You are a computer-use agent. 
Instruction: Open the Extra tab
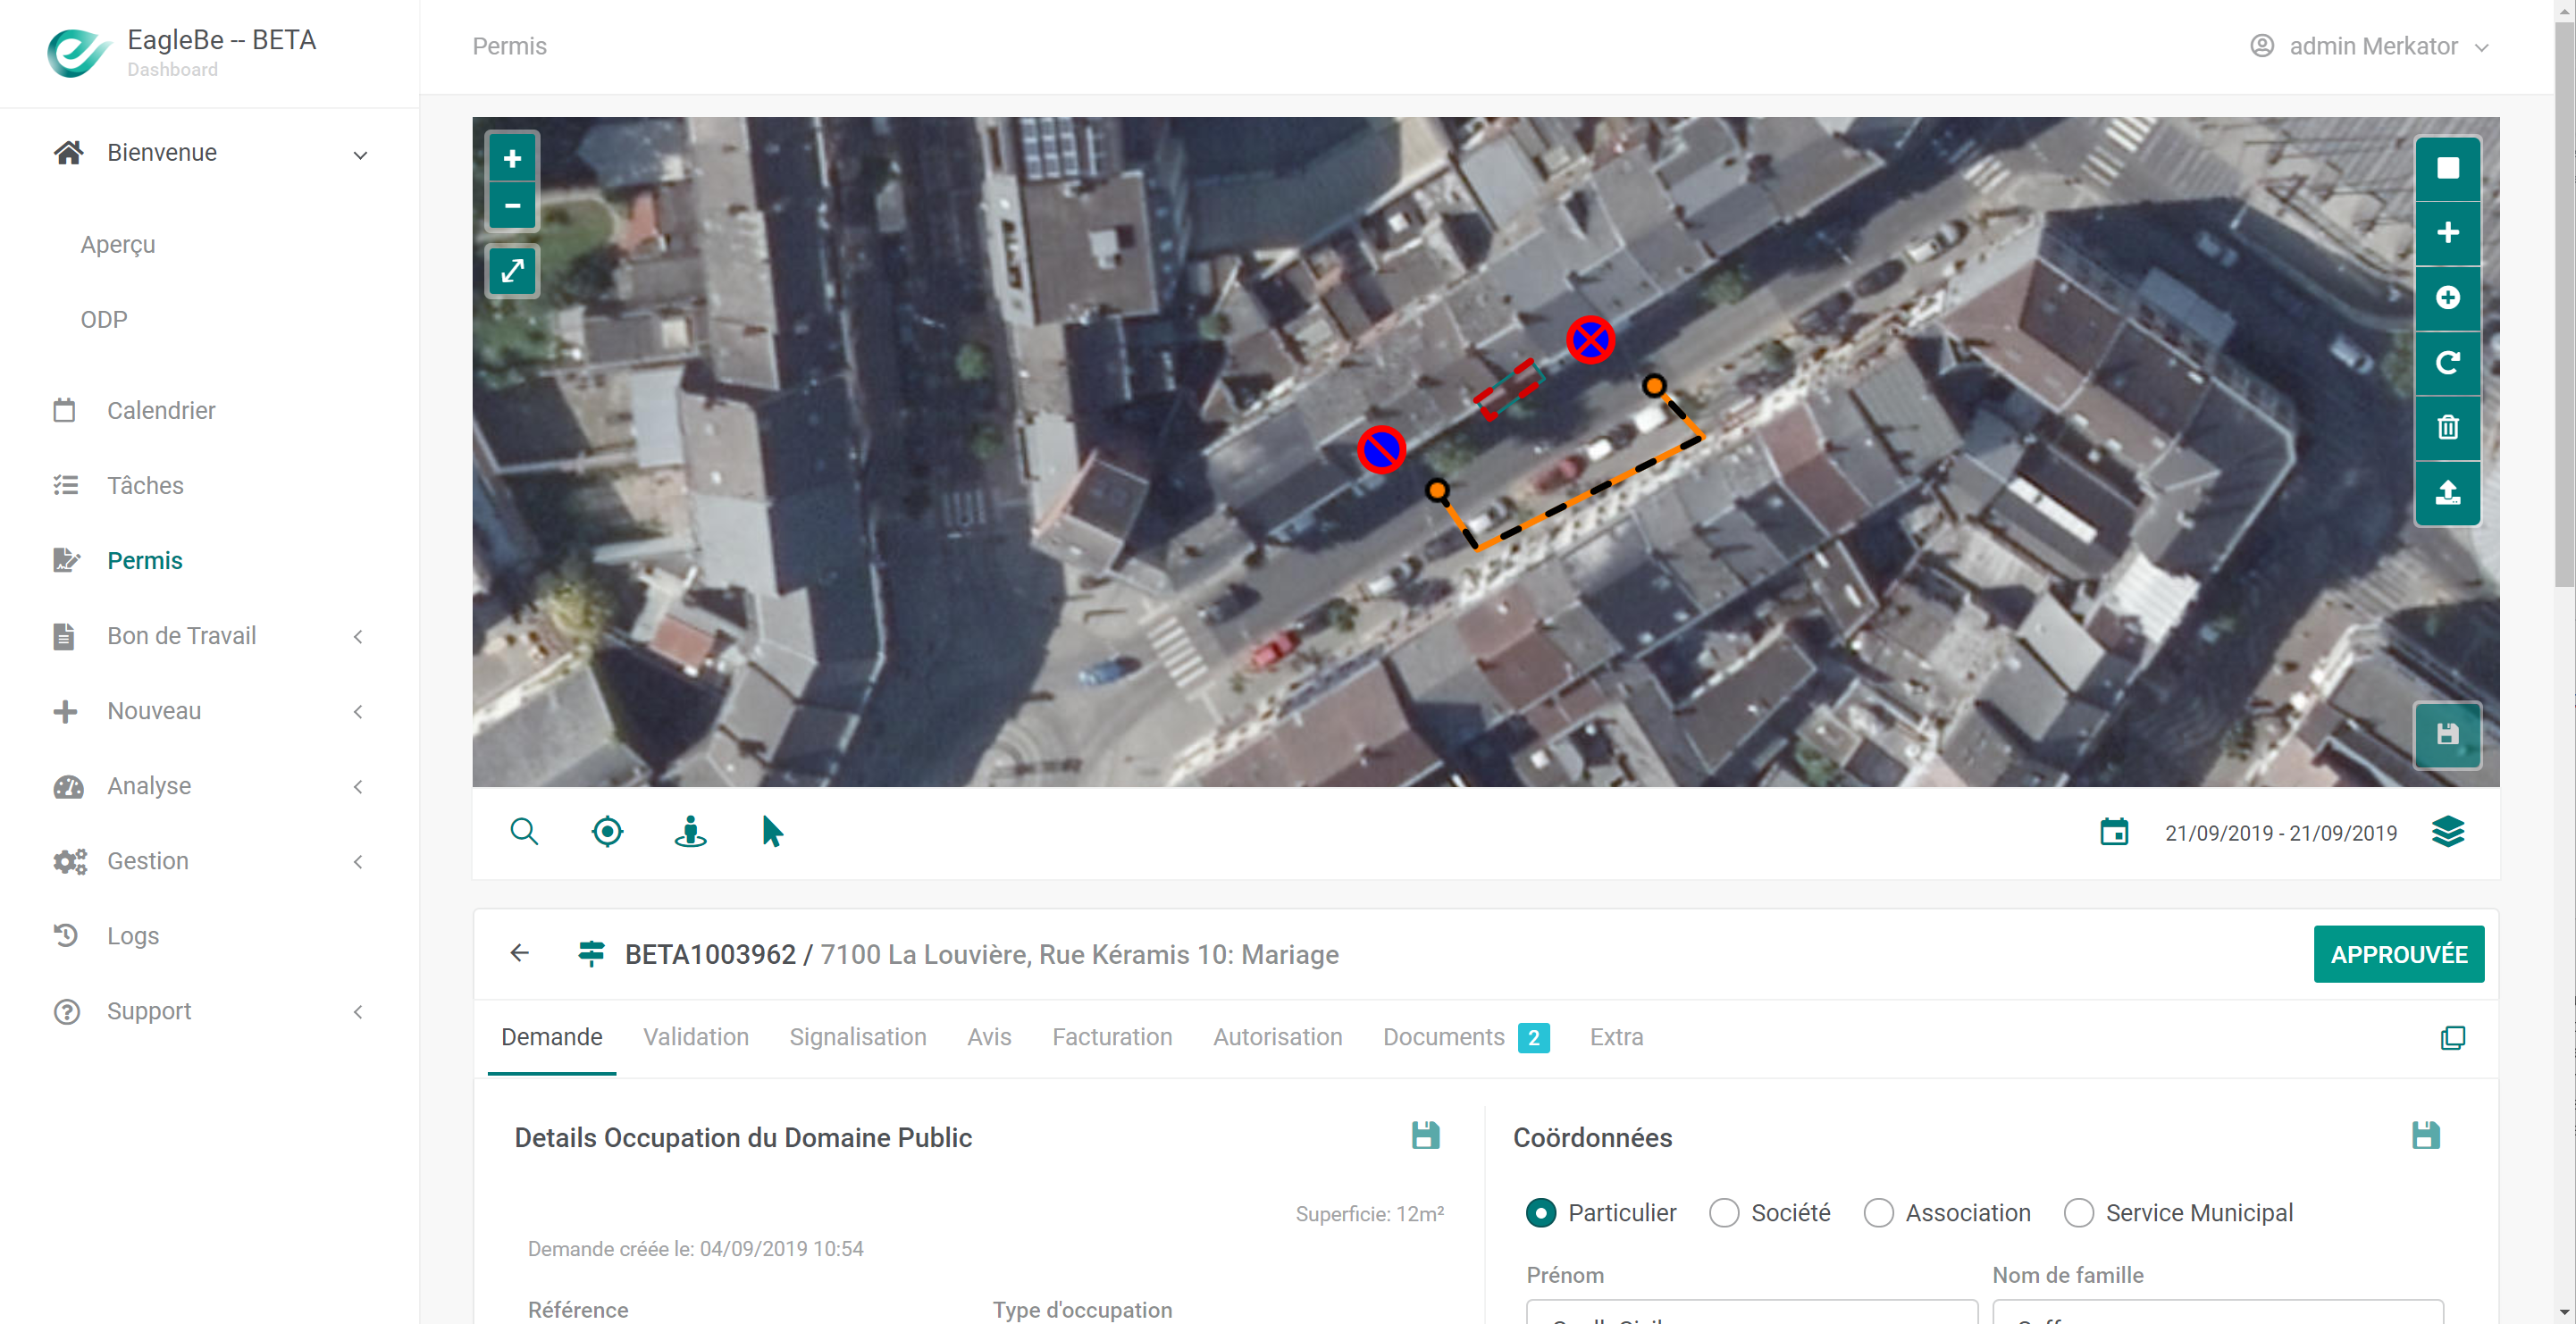pos(1616,1037)
